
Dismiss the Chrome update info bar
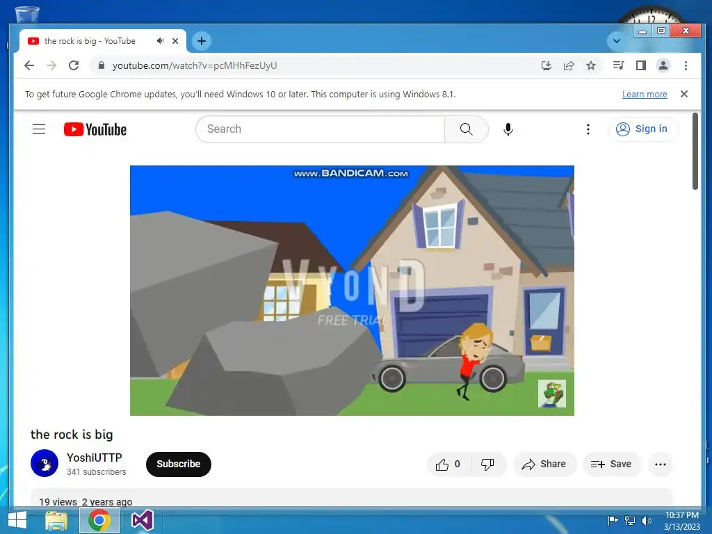click(684, 94)
